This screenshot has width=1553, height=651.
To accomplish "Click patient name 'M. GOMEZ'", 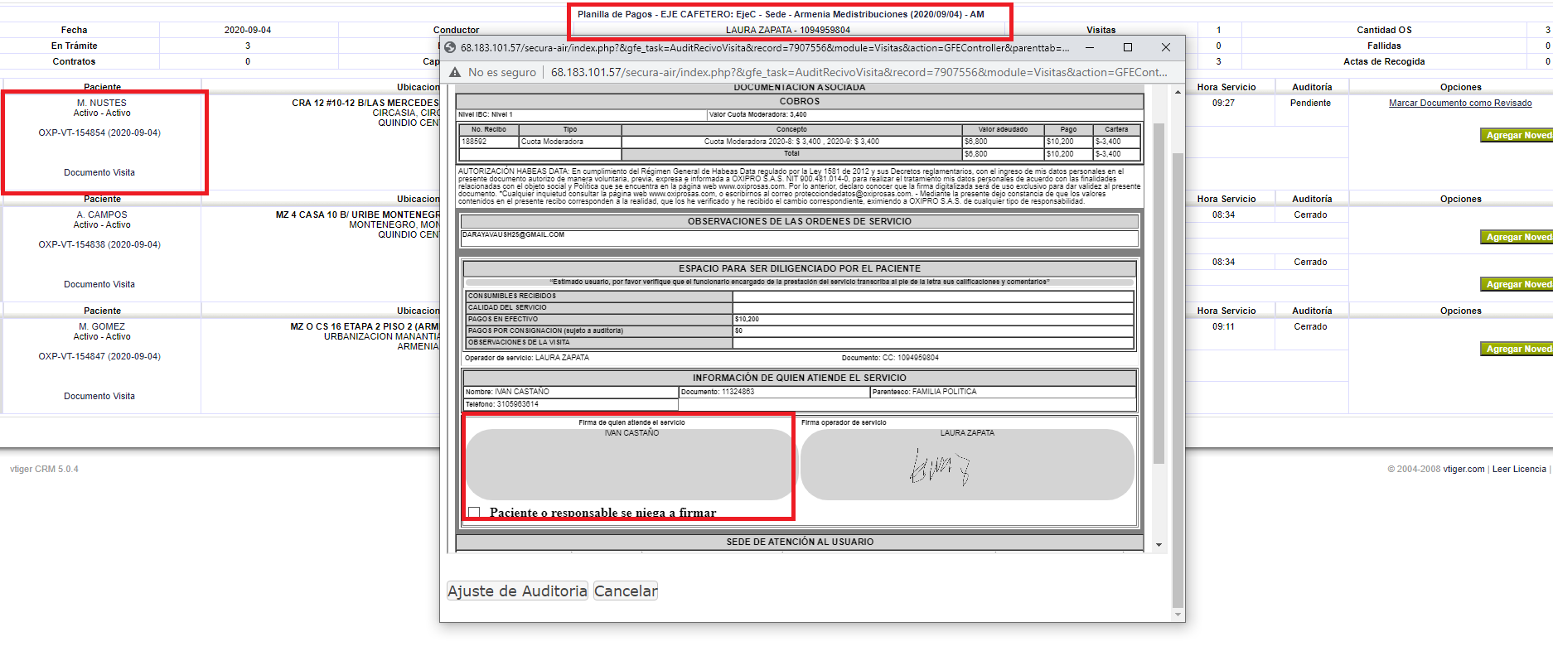I will (x=102, y=326).
